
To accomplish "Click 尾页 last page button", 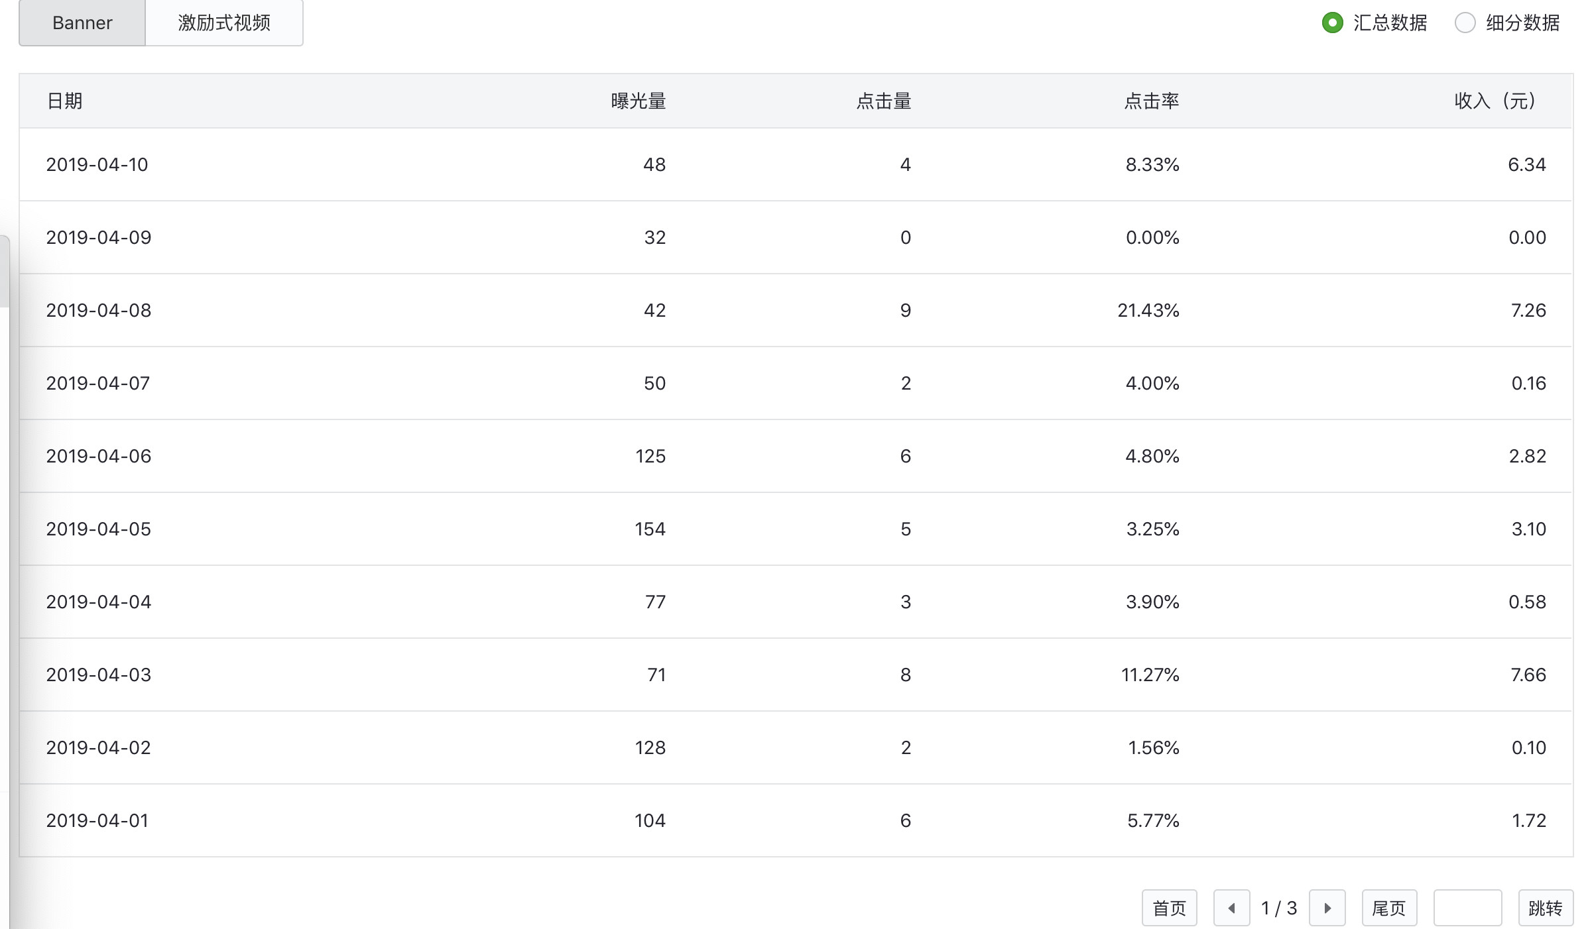I will click(x=1389, y=908).
